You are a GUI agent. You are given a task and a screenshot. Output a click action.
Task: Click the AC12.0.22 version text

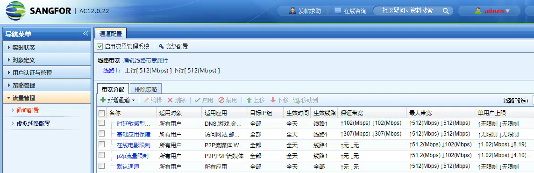[x=94, y=11]
